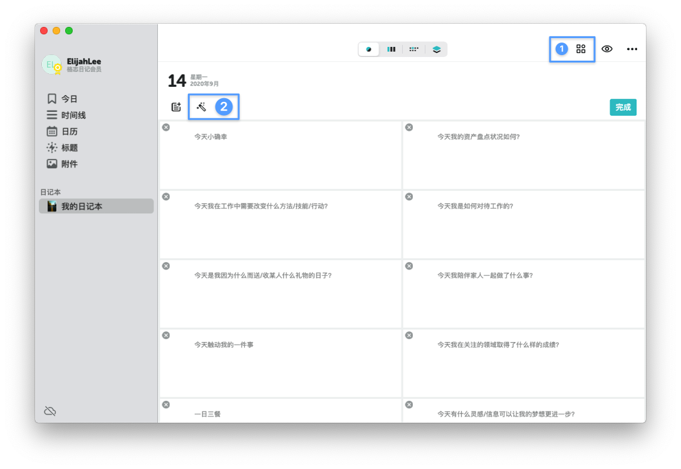681x469 pixels.
Task: Toggle the eye preview icon
Action: pyautogui.click(x=606, y=49)
